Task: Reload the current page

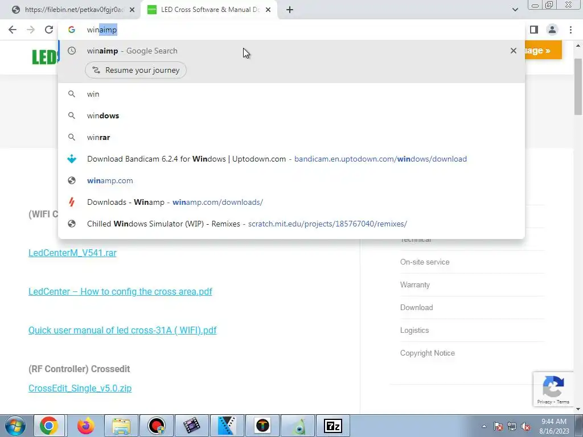Action: tap(49, 30)
